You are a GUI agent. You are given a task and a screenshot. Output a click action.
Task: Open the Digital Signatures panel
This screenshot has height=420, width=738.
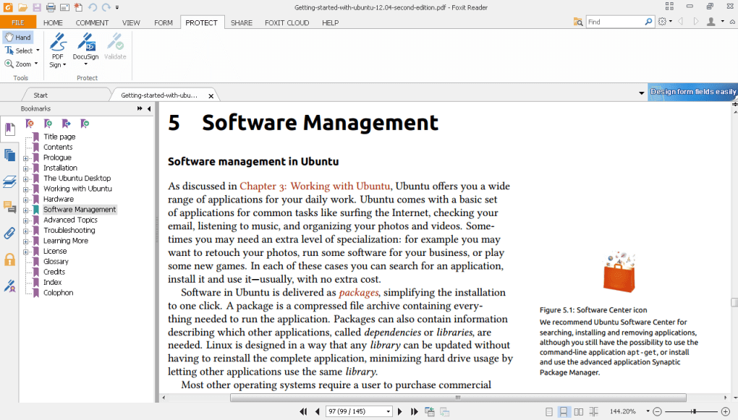click(10, 286)
